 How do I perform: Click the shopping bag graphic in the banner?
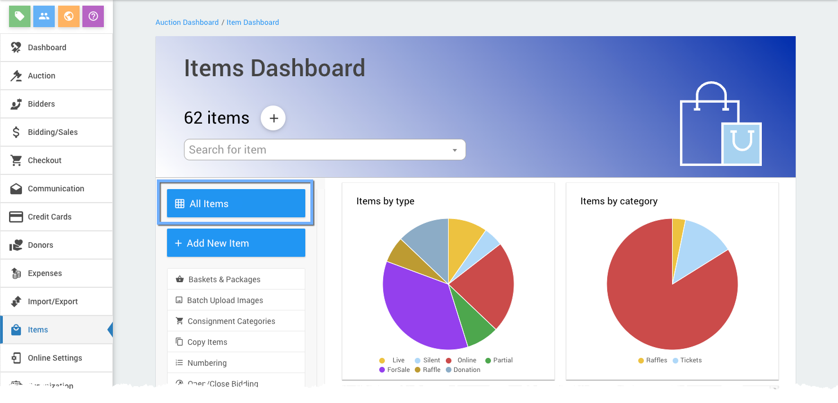click(720, 125)
